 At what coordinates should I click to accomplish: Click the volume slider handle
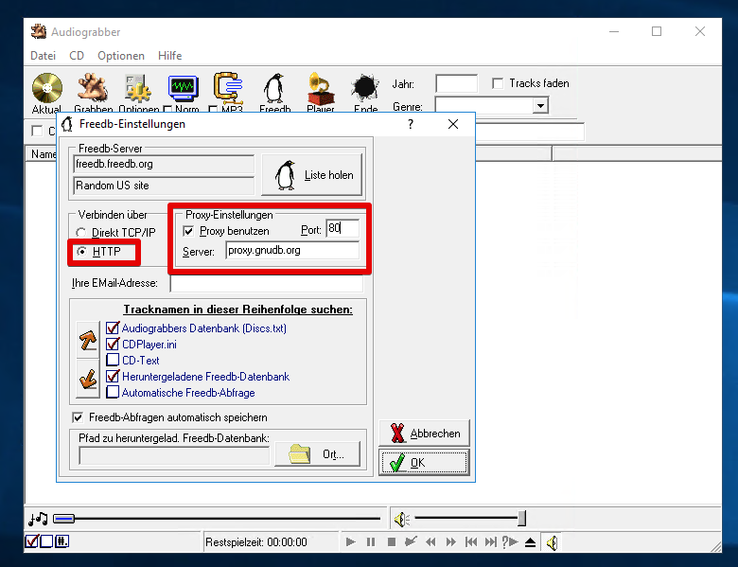click(521, 519)
